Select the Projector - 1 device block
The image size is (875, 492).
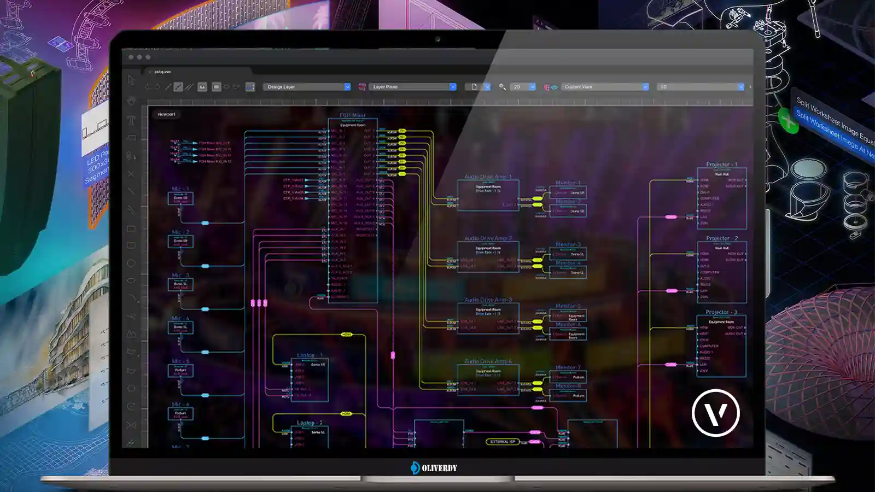[722, 198]
